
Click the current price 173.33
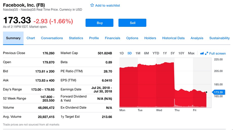[17, 20]
